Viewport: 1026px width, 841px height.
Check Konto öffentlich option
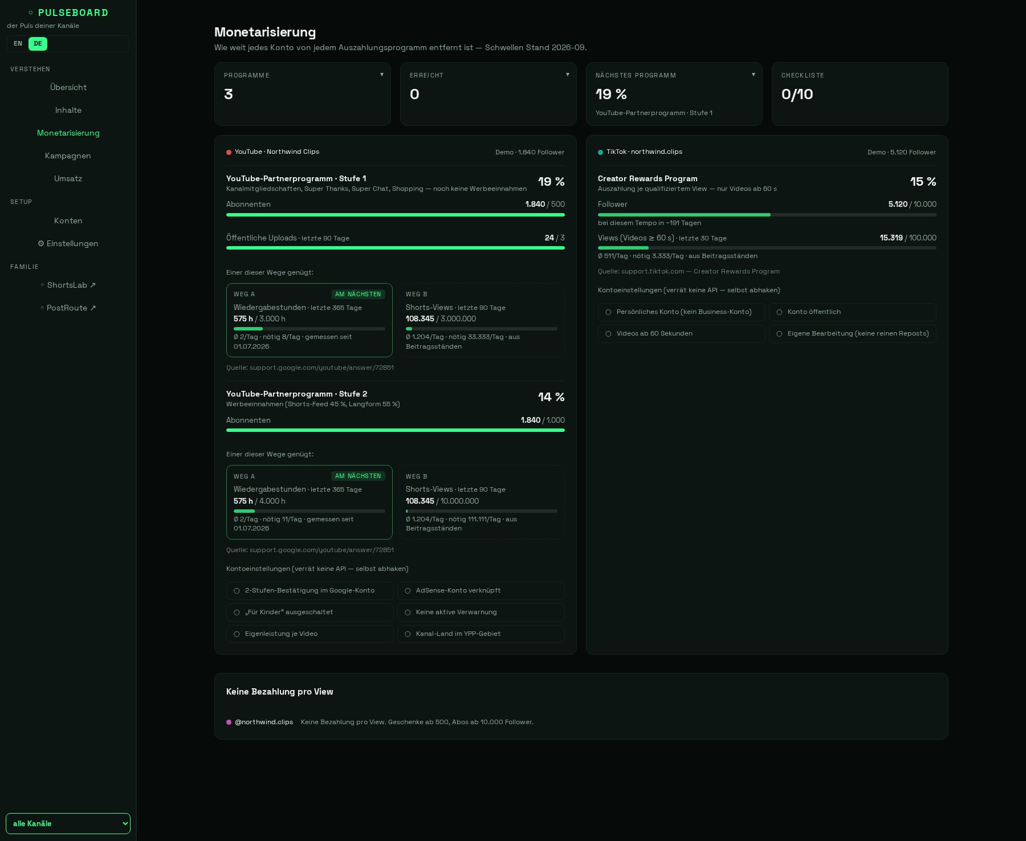[852, 312]
